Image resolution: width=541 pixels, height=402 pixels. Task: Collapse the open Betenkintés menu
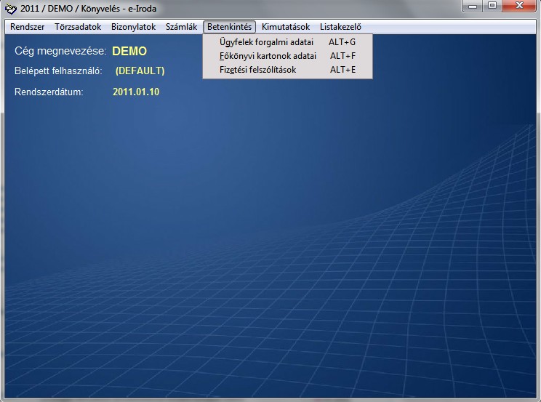pos(229,27)
